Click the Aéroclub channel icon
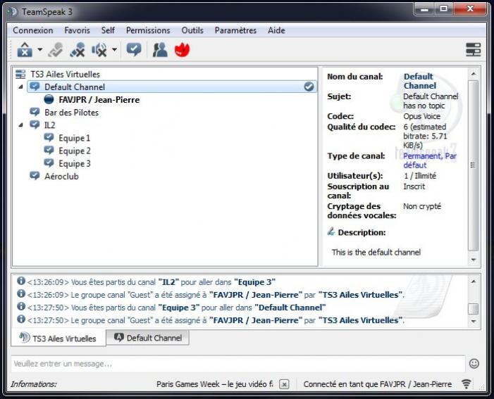 pyautogui.click(x=35, y=176)
